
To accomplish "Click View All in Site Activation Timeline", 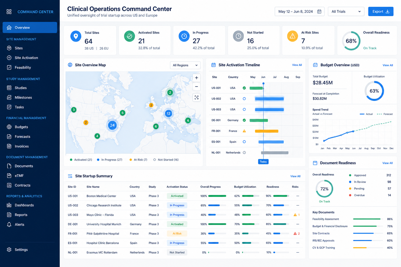I will (x=297, y=65).
